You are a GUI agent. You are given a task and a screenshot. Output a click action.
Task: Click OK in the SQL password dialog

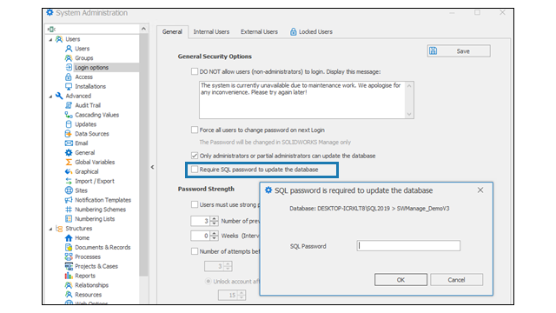[x=400, y=280]
